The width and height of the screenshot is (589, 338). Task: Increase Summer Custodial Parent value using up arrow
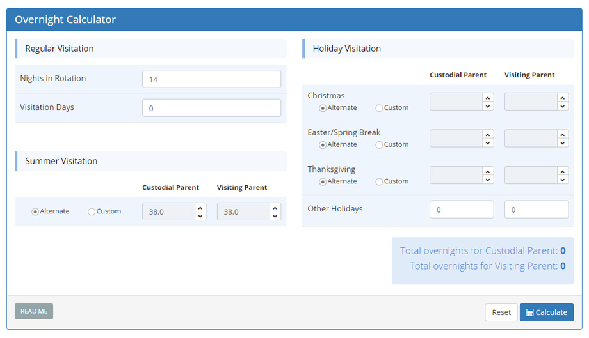tap(200, 207)
